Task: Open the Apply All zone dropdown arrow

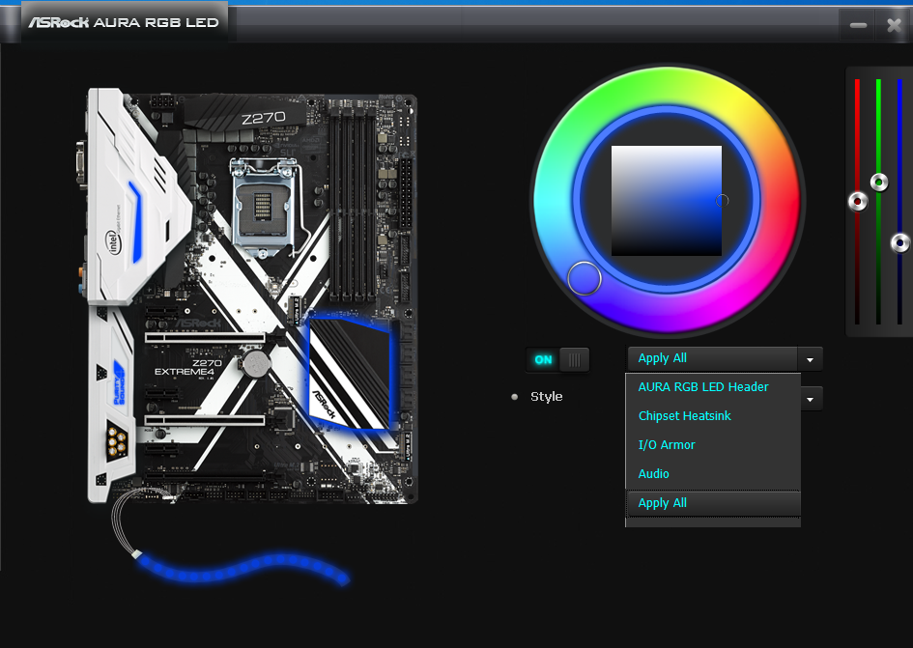Action: click(x=810, y=359)
